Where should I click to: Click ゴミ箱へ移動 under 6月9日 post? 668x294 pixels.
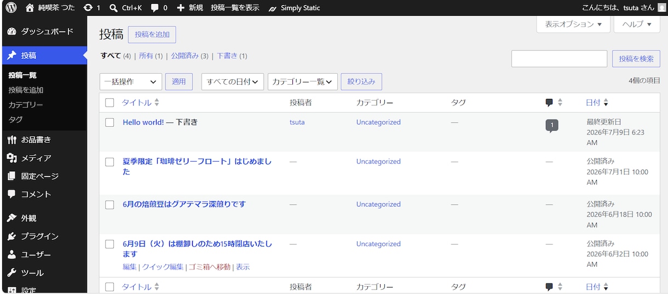(x=210, y=267)
